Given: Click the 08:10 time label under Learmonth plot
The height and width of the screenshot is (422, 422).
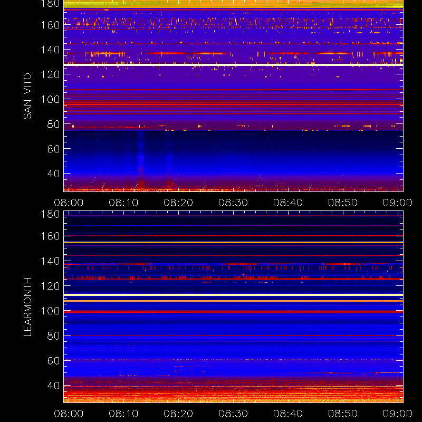Looking at the screenshot, I should pos(123,414).
